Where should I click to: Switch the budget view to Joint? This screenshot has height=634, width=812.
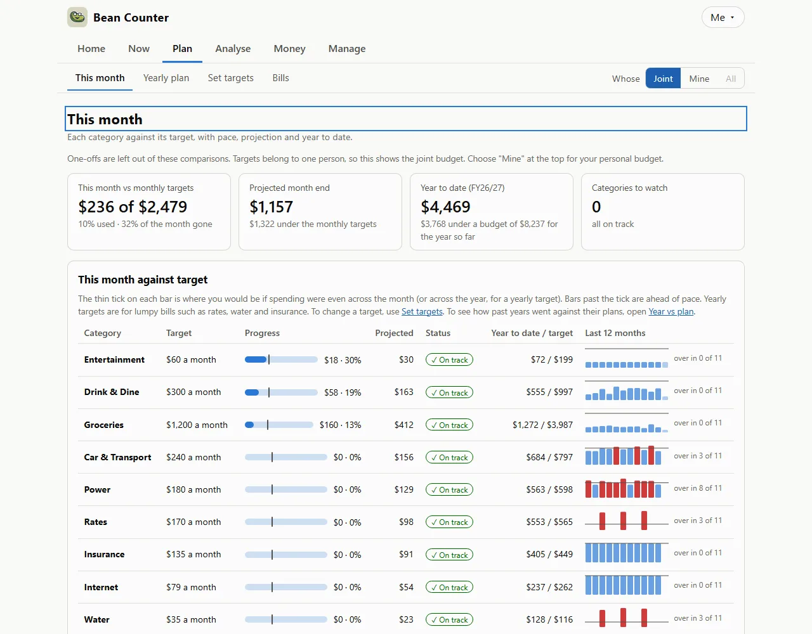[663, 79]
